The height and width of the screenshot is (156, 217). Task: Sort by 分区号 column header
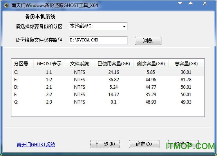coord(22,64)
